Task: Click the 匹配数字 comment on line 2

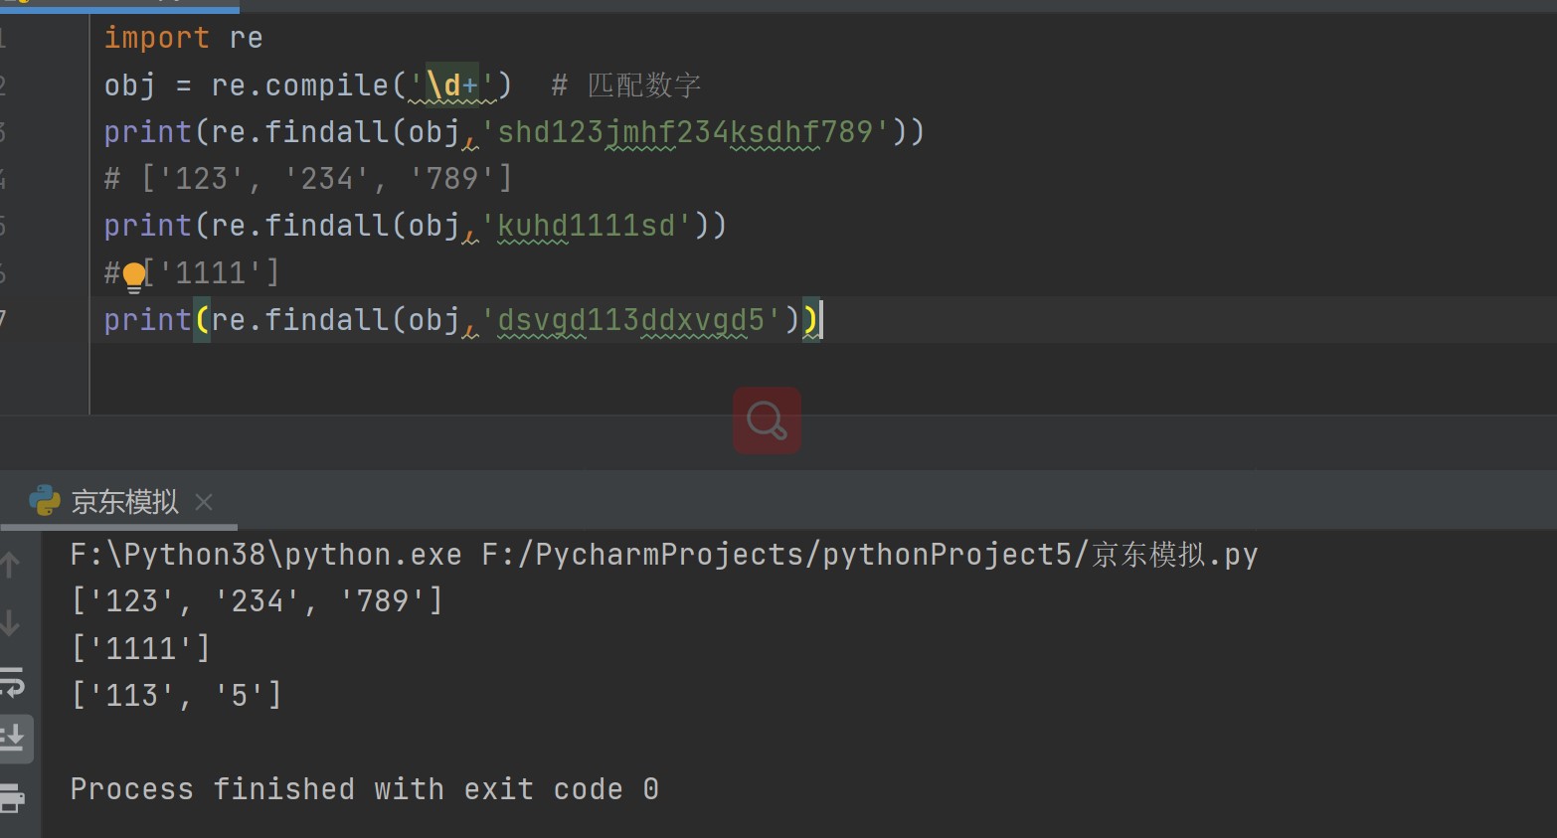Action: click(643, 85)
